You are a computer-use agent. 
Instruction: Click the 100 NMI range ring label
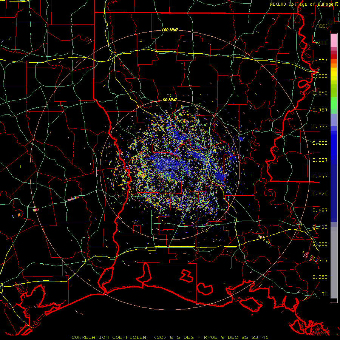click(170, 30)
